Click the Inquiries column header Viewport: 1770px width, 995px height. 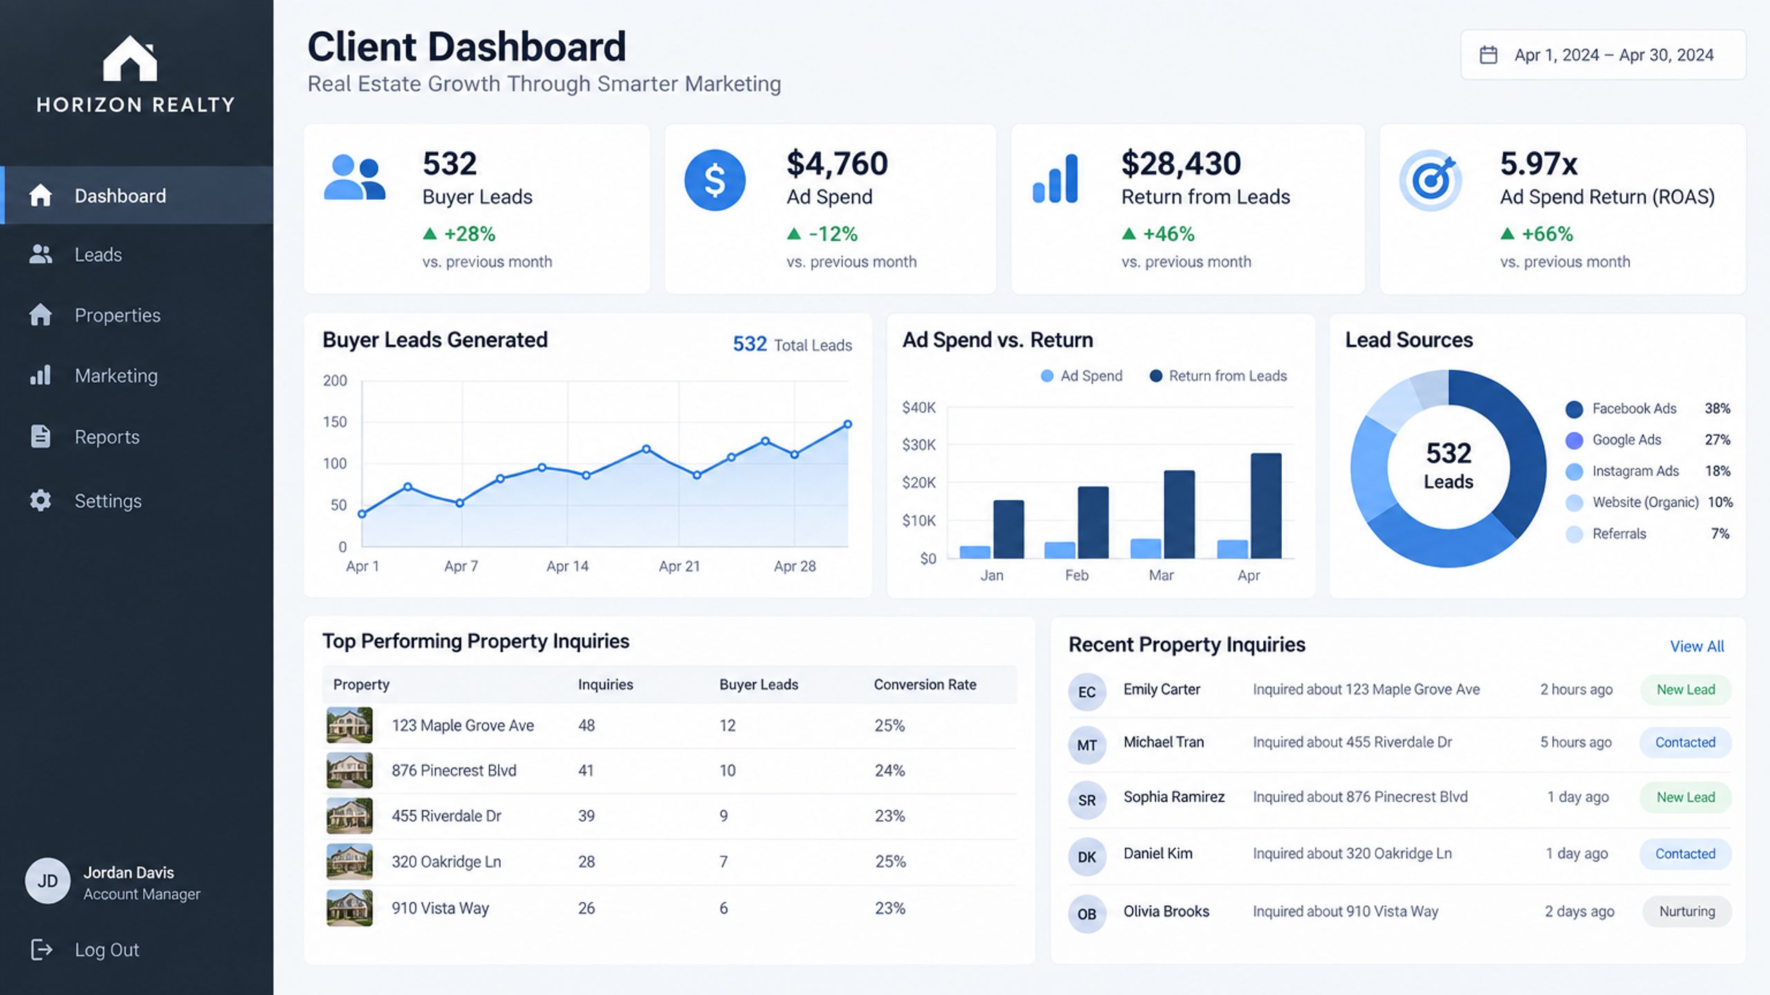coord(606,684)
